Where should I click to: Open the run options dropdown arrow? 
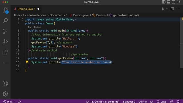(167, 9)
